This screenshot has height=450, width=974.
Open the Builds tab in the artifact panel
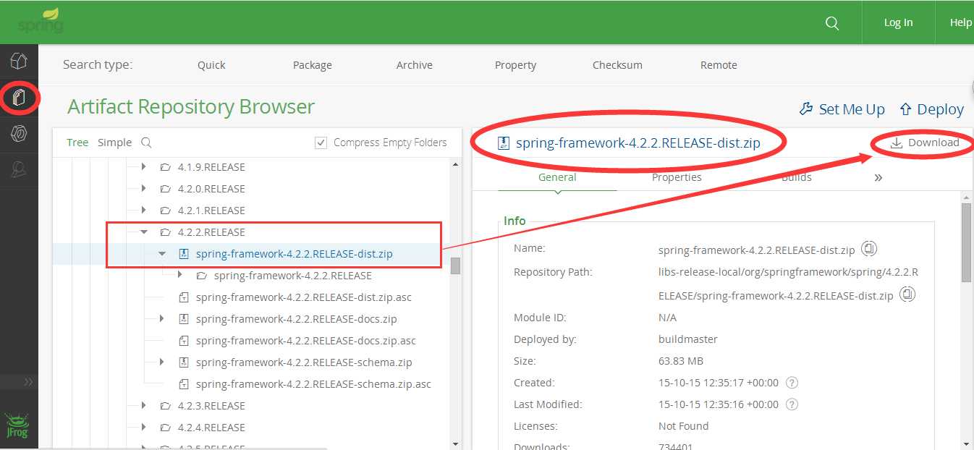797,177
